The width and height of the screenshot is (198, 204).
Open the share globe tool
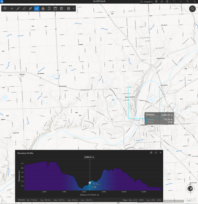[61, 8]
